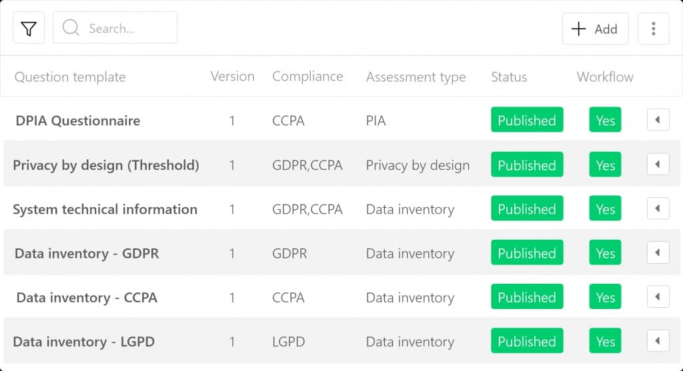683x371 pixels.
Task: Click Yes workflow badge for Privacy by design (Threshold)
Action: [x=605, y=165]
